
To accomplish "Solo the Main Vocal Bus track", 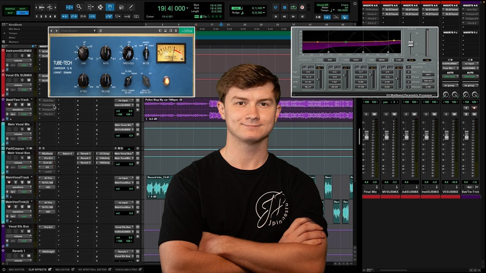I will click(22, 158).
